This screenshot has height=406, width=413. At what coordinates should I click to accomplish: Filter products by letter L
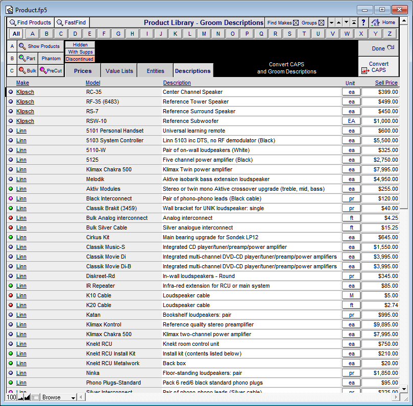click(189, 34)
